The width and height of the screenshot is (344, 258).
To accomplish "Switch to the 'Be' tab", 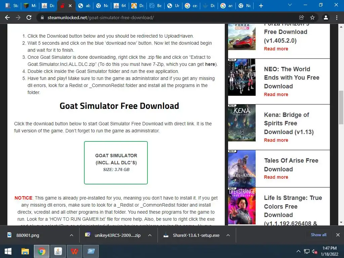I will pos(156,6).
